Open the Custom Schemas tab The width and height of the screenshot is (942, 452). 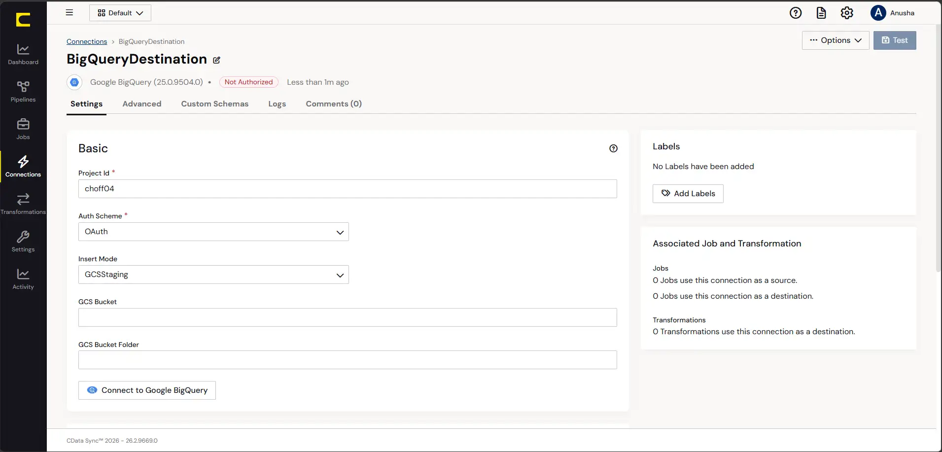215,104
